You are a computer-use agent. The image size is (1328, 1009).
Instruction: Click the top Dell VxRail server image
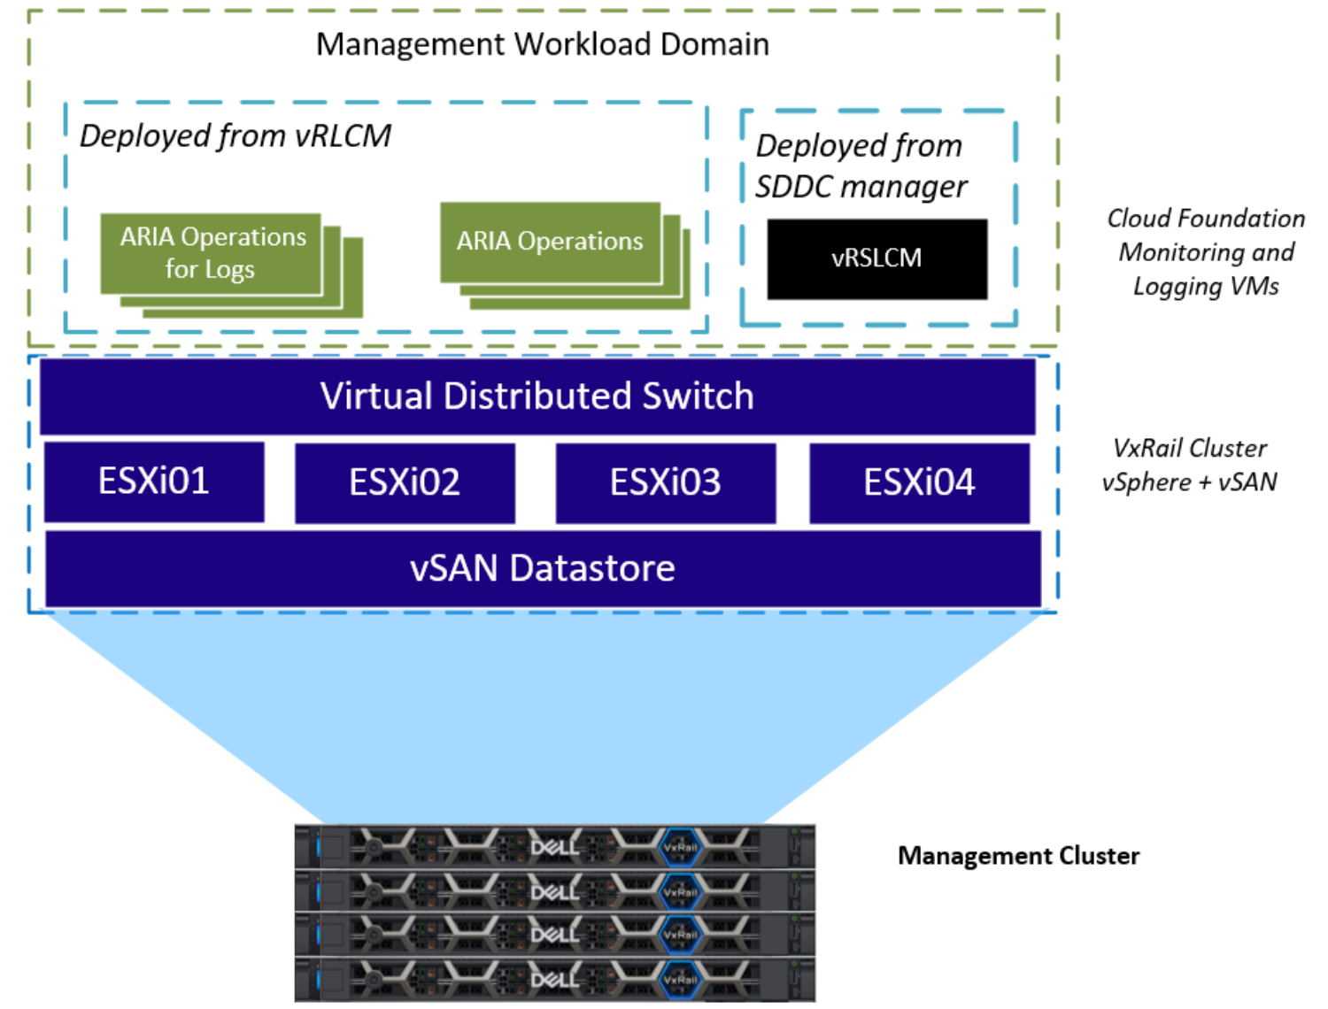[x=555, y=846]
